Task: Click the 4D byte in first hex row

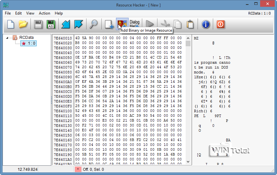Action: [x=77, y=38]
